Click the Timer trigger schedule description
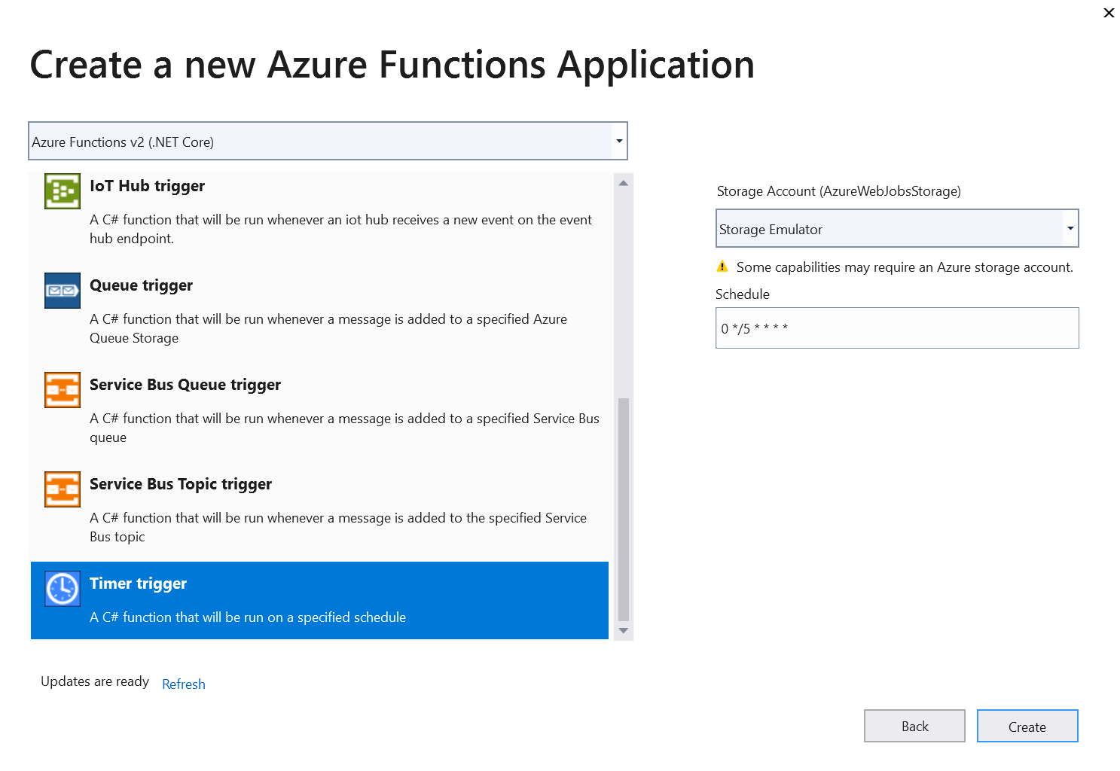This screenshot has width=1120, height=771. point(248,617)
